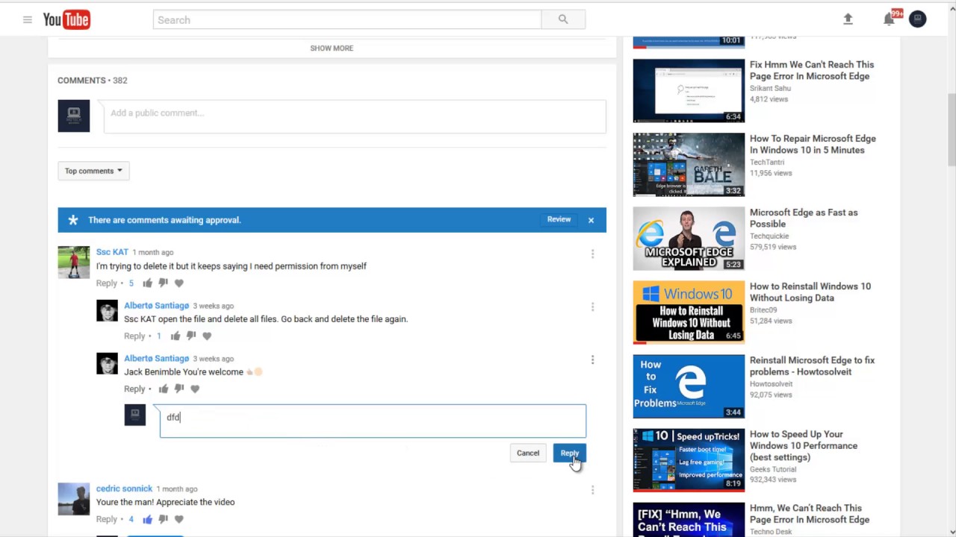Like Ssc KAT's comment
The image size is (956, 537).
coord(148,283)
